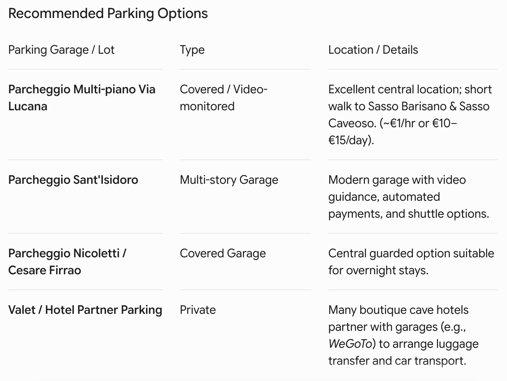Click the Covered / Video-monitored type cell
The image size is (507, 381).
pos(223,98)
